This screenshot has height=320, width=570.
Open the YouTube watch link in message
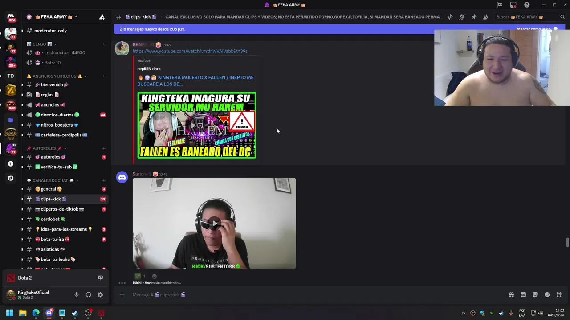(x=190, y=51)
